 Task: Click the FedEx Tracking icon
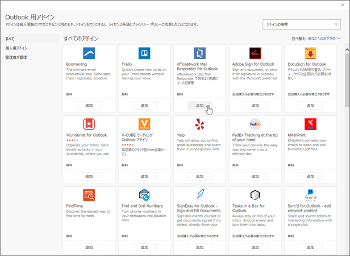tap(255, 124)
